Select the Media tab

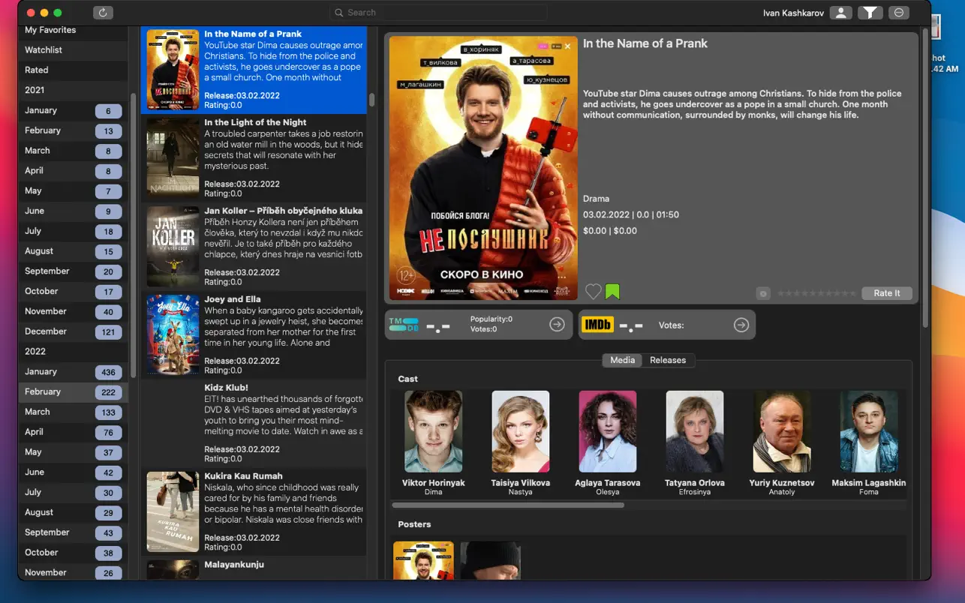(x=622, y=360)
